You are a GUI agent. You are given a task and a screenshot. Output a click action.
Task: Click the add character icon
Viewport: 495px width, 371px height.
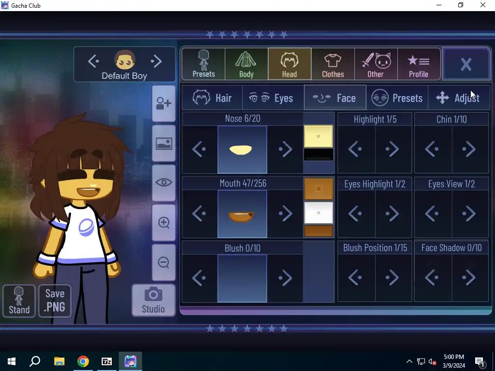coord(163,103)
